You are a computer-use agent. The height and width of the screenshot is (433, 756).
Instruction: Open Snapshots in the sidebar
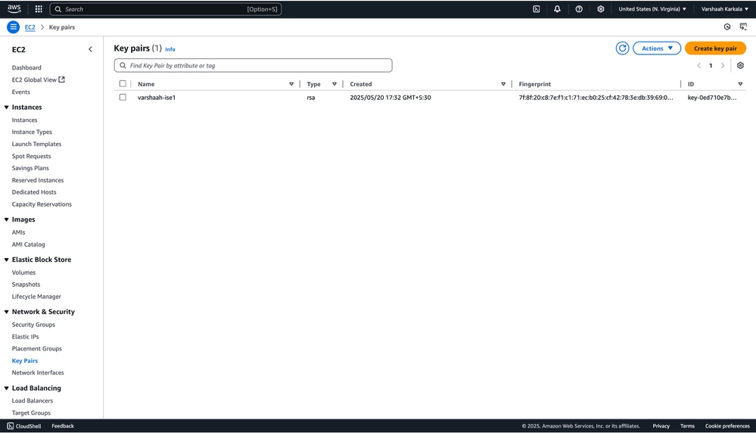(x=26, y=285)
